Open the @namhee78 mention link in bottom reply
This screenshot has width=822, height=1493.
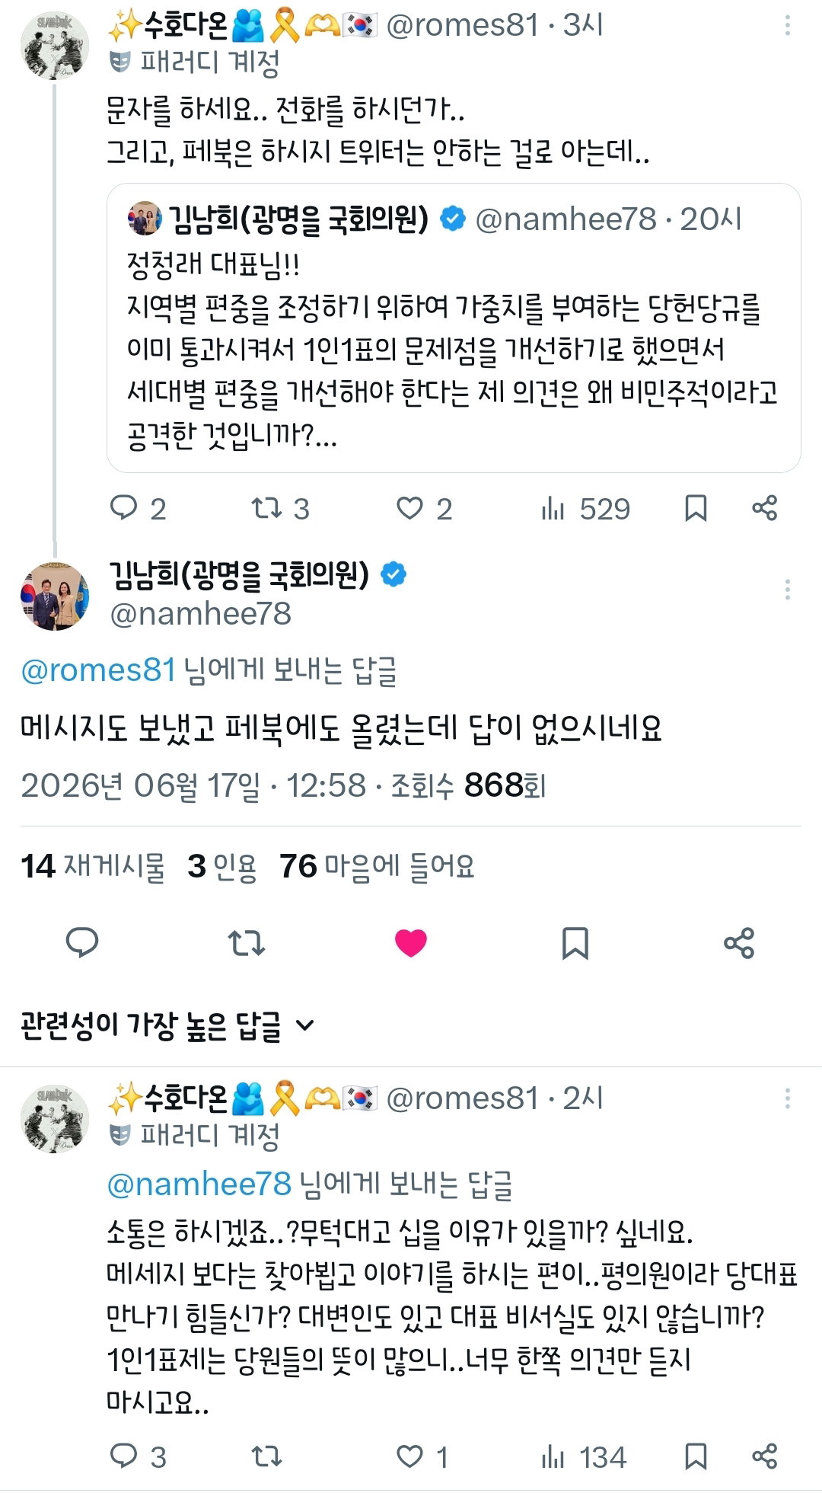199,1184
